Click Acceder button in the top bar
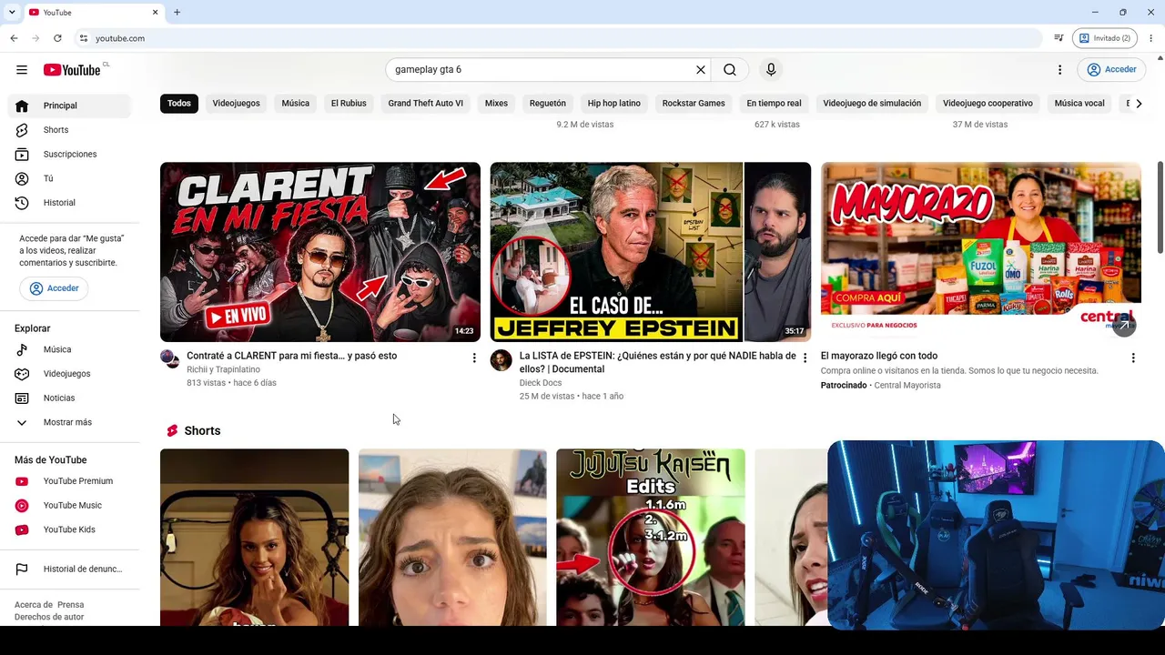The height and width of the screenshot is (655, 1165). [x=1111, y=70]
